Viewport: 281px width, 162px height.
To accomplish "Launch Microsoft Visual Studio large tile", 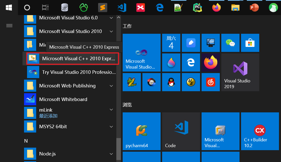I will click(x=142, y=53).
